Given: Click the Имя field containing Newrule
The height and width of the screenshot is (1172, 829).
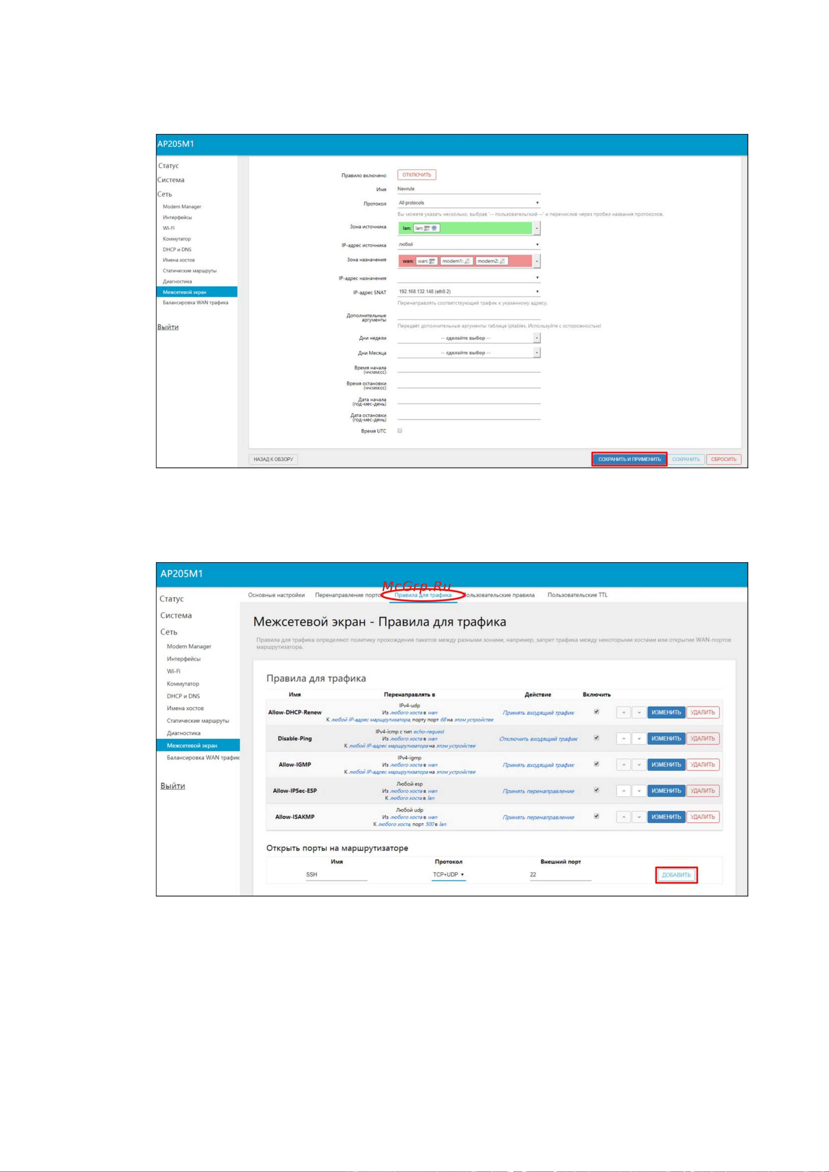Looking at the screenshot, I should (x=469, y=189).
